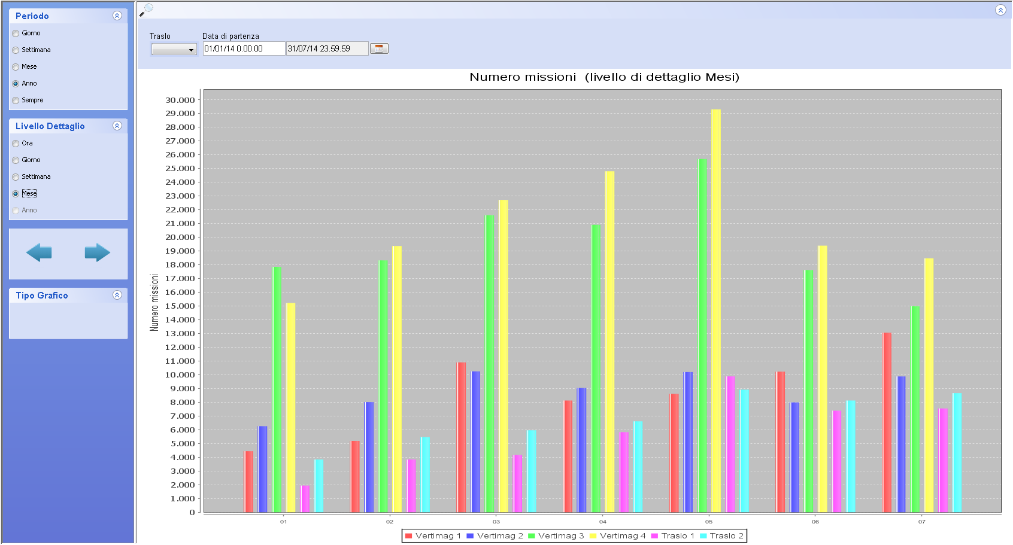The image size is (1013, 545).
Task: Select Giorno radio in Livello Dettaglio
Action: (16, 160)
